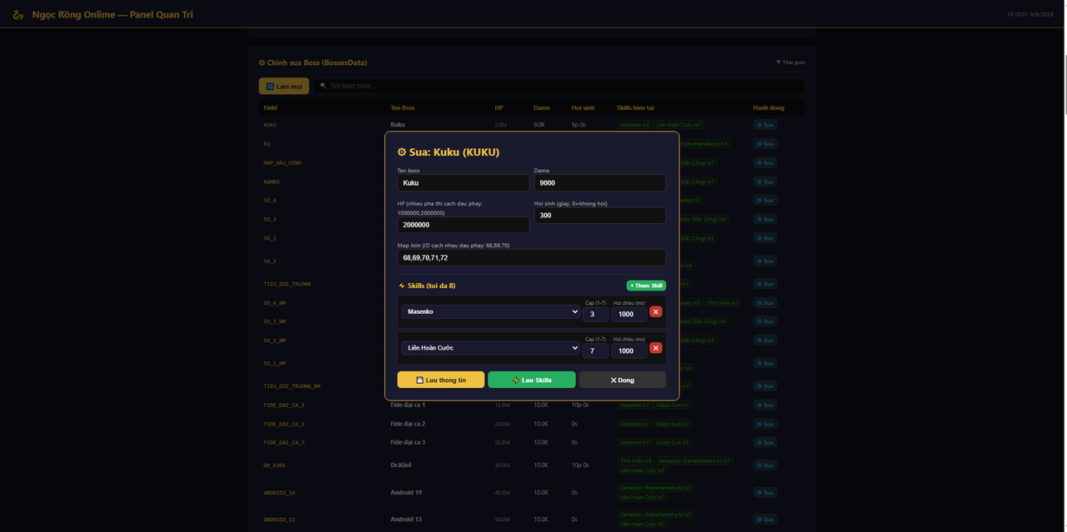
Task: Click the Thôi Miên lv3 tag in DR_KORE row
Action: [636, 460]
